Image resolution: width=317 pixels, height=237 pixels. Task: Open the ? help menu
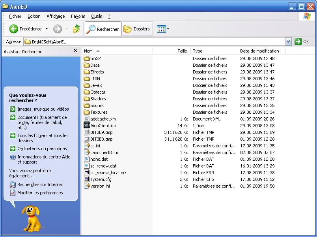tap(109, 16)
